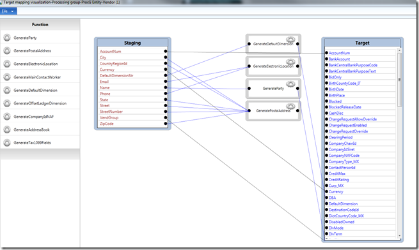This screenshot has width=419, height=250.
Task: Click the GenerateOffsetLedgerDimension gear icon
Action: coord(7,103)
